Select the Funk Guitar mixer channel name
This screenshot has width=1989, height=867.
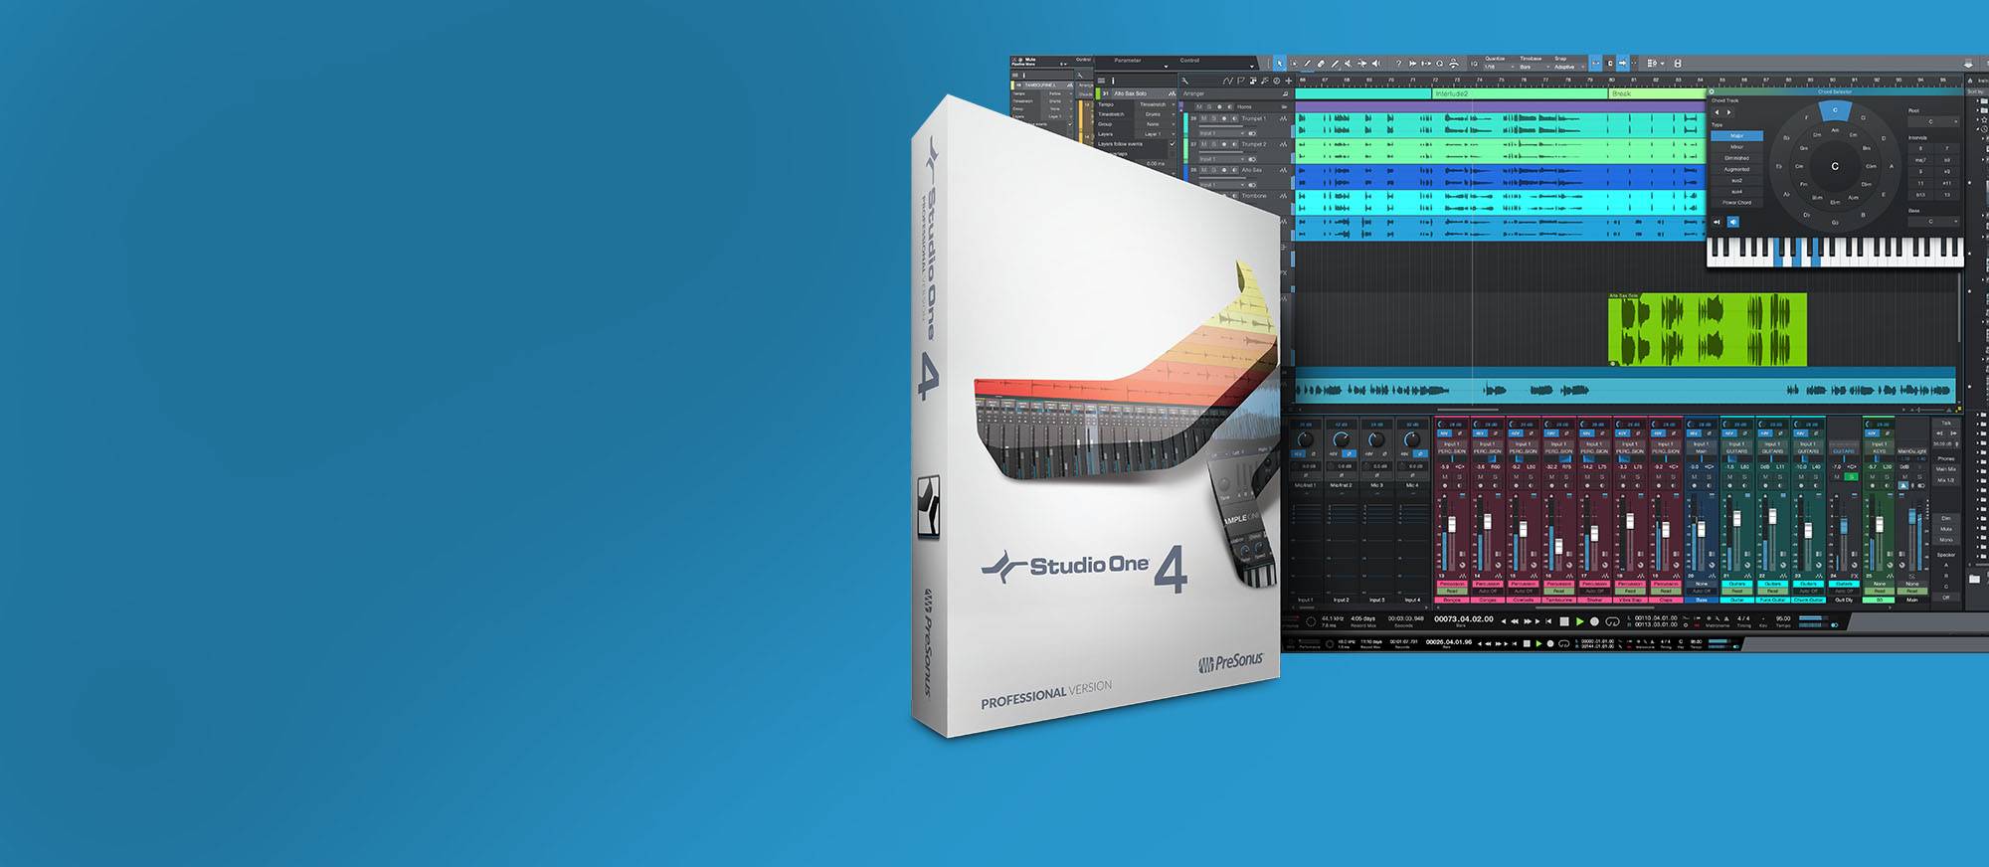pos(1772,601)
